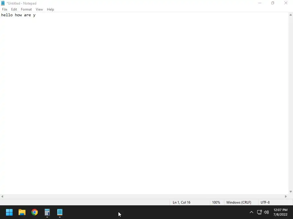Image resolution: width=293 pixels, height=219 pixels.
Task: Switch to Calculator in taskbar
Action: (47, 212)
